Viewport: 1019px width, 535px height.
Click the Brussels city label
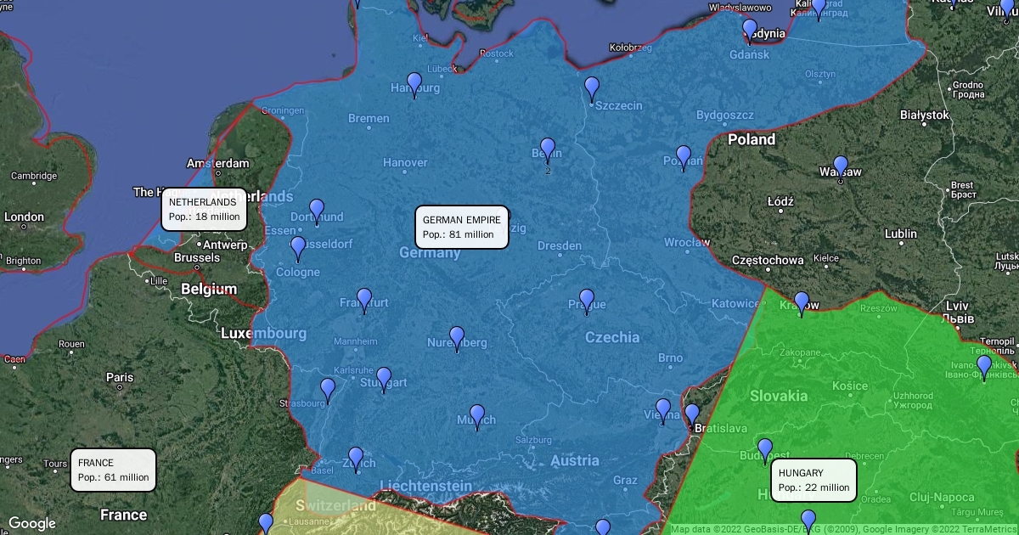[x=197, y=258]
